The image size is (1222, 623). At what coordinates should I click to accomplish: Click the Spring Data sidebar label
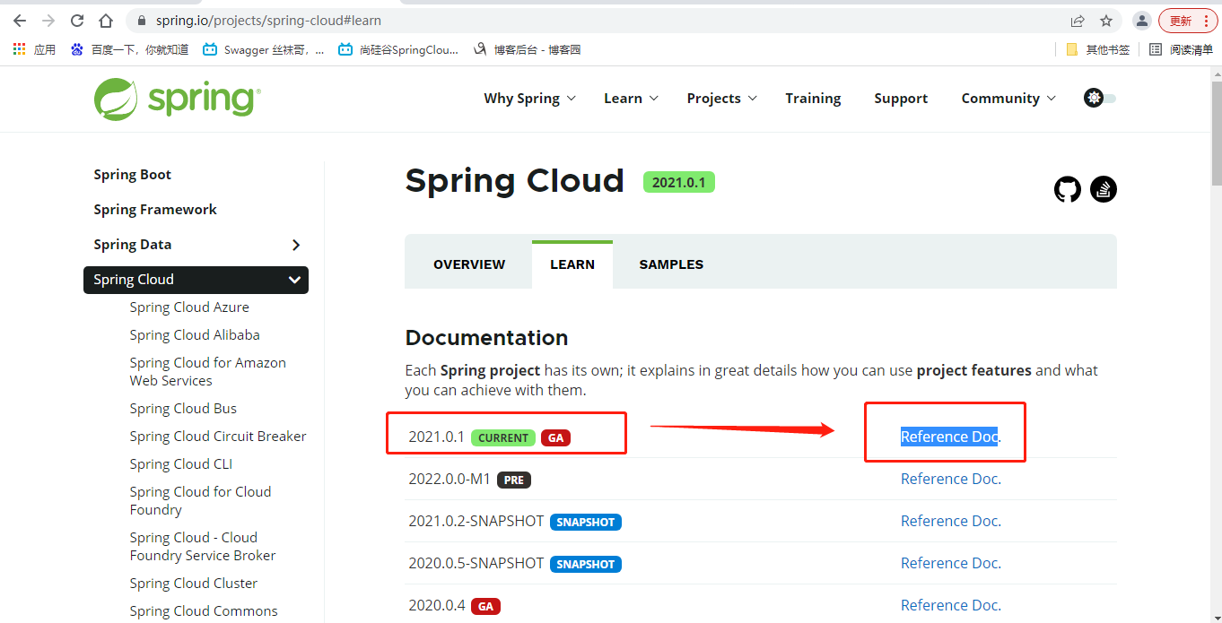[132, 245]
